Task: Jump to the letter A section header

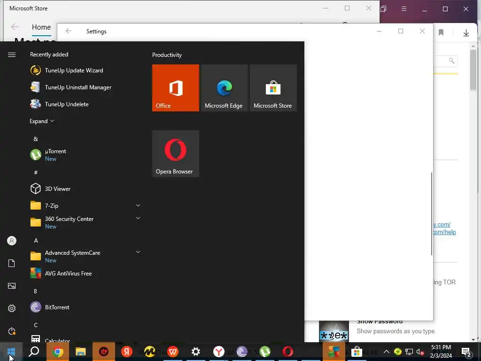Action: (x=36, y=240)
